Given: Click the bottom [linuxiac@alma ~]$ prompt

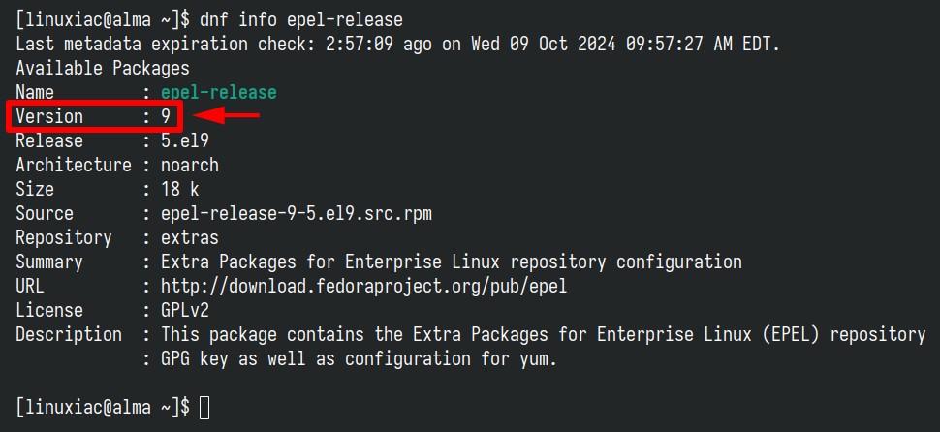Looking at the screenshot, I should pos(103,408).
